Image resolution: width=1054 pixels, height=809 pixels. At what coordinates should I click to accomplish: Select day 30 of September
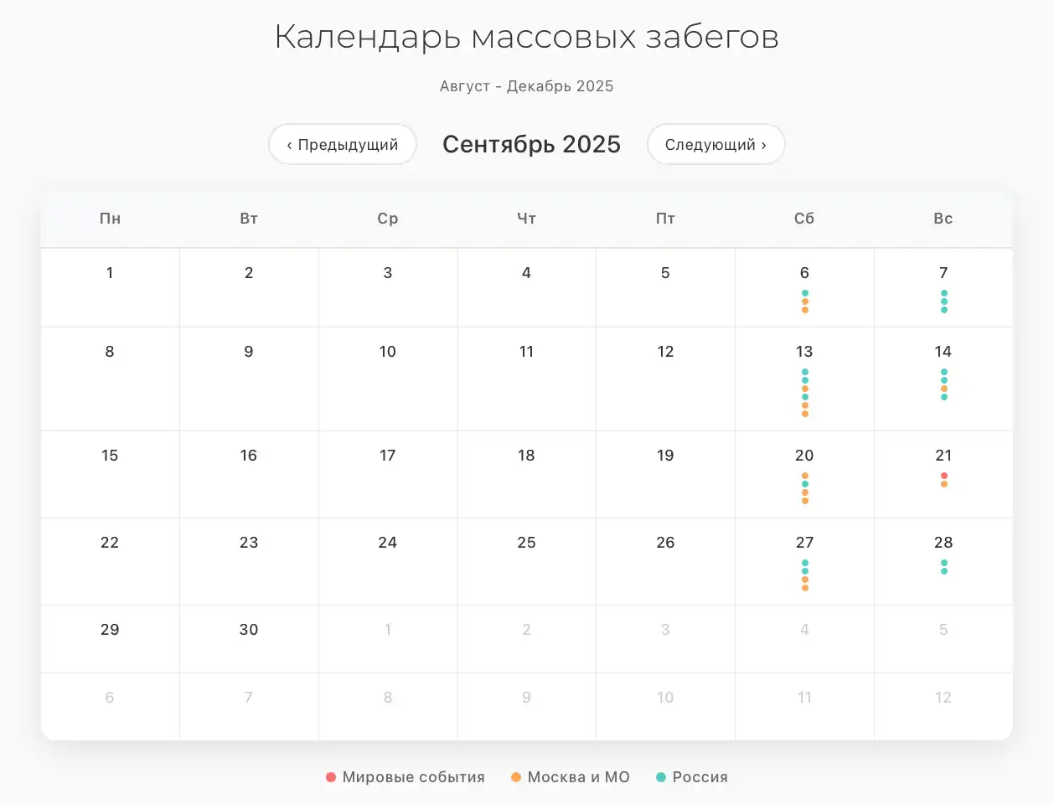pos(249,639)
